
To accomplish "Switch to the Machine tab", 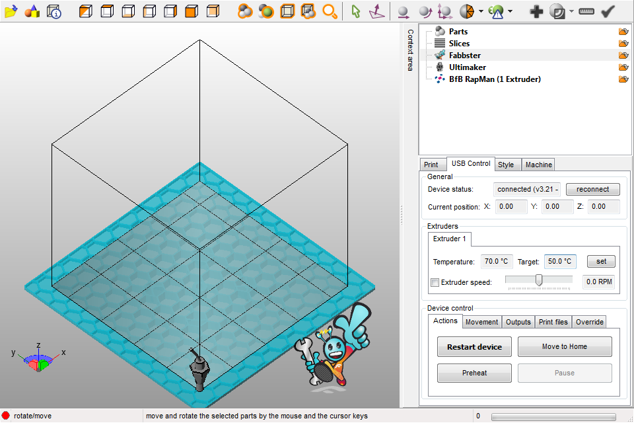I will (x=538, y=165).
